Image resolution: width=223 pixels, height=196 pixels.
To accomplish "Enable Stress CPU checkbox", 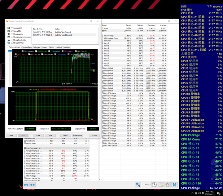I will tap(12, 28).
